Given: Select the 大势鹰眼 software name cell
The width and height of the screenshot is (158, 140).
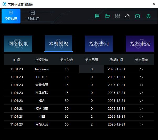Looking at the screenshot, I should (x=42, y=85).
